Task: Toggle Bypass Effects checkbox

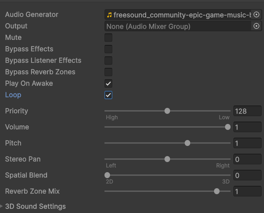Action: pyautogui.click(x=108, y=49)
